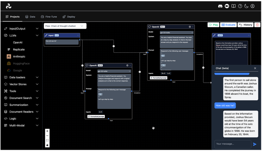Open settings gear on llm-1 OpenAI node
This screenshot has height=151, width=262.
(190, 27)
